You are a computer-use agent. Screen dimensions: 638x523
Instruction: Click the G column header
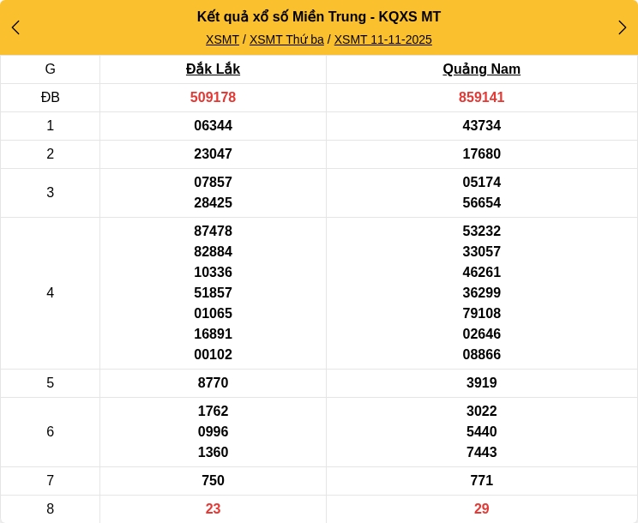(50, 69)
